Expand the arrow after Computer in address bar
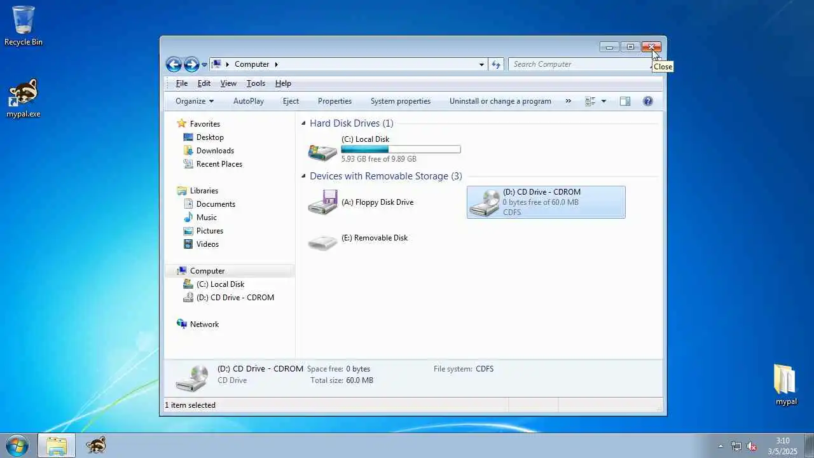The height and width of the screenshot is (458, 814). [x=276, y=64]
